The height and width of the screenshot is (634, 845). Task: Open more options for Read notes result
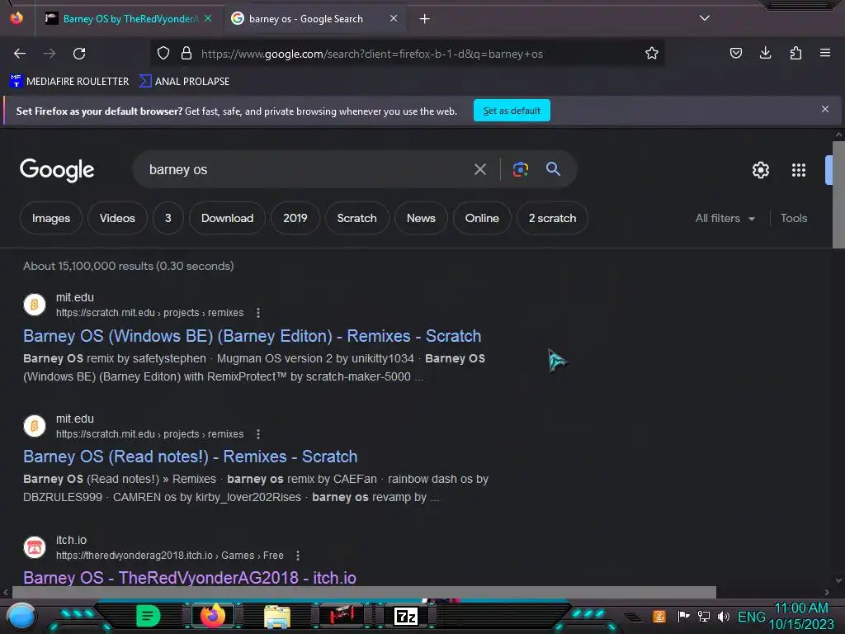(x=258, y=434)
